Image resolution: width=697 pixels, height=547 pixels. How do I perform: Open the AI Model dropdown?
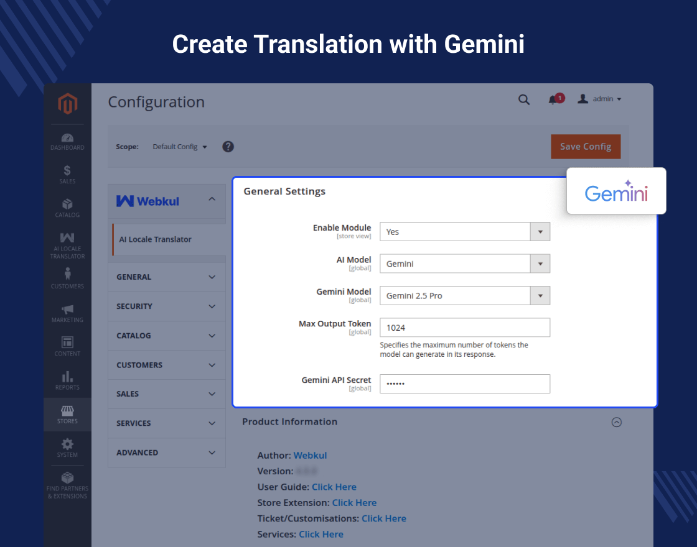click(x=465, y=264)
